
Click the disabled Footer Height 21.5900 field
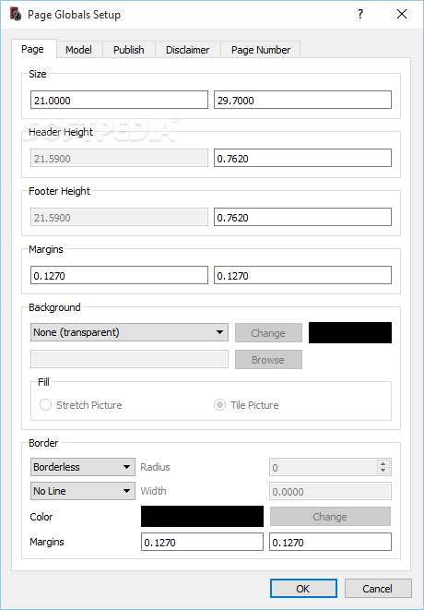[x=119, y=217]
